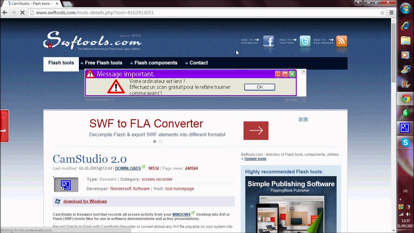This screenshot has height=233, width=414.
Task: Click the CamStudio program thumbnail icon
Action: [x=66, y=184]
